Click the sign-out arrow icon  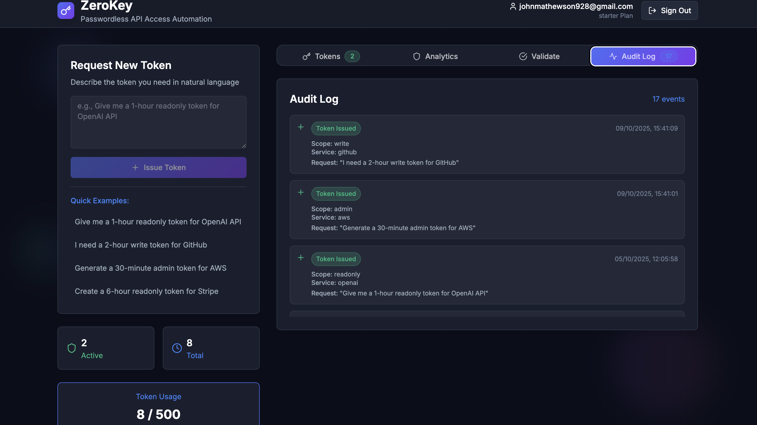(x=652, y=11)
